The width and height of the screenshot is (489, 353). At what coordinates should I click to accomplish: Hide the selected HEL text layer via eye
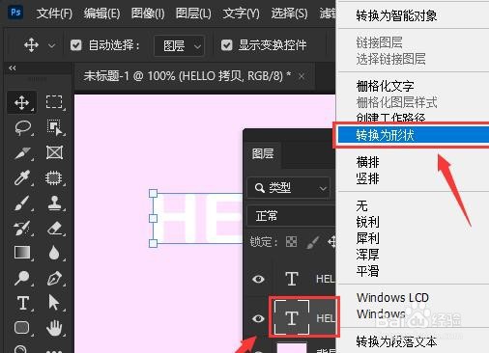click(258, 318)
